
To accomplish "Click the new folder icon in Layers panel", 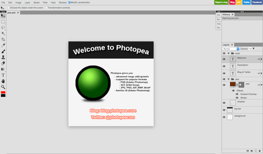I will [x=251, y=151].
